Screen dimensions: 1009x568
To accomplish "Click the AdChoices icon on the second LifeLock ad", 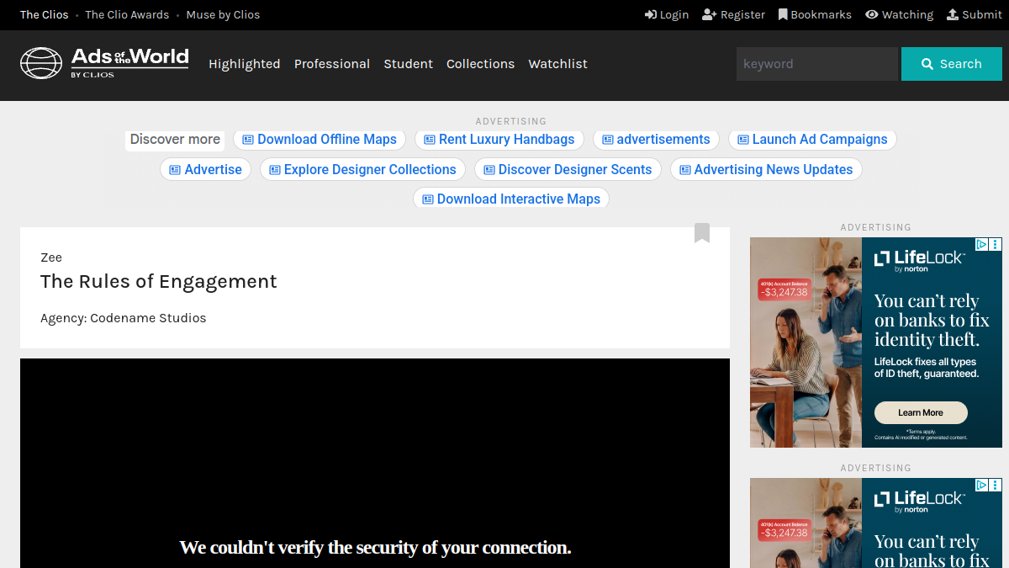I will tap(982, 485).
